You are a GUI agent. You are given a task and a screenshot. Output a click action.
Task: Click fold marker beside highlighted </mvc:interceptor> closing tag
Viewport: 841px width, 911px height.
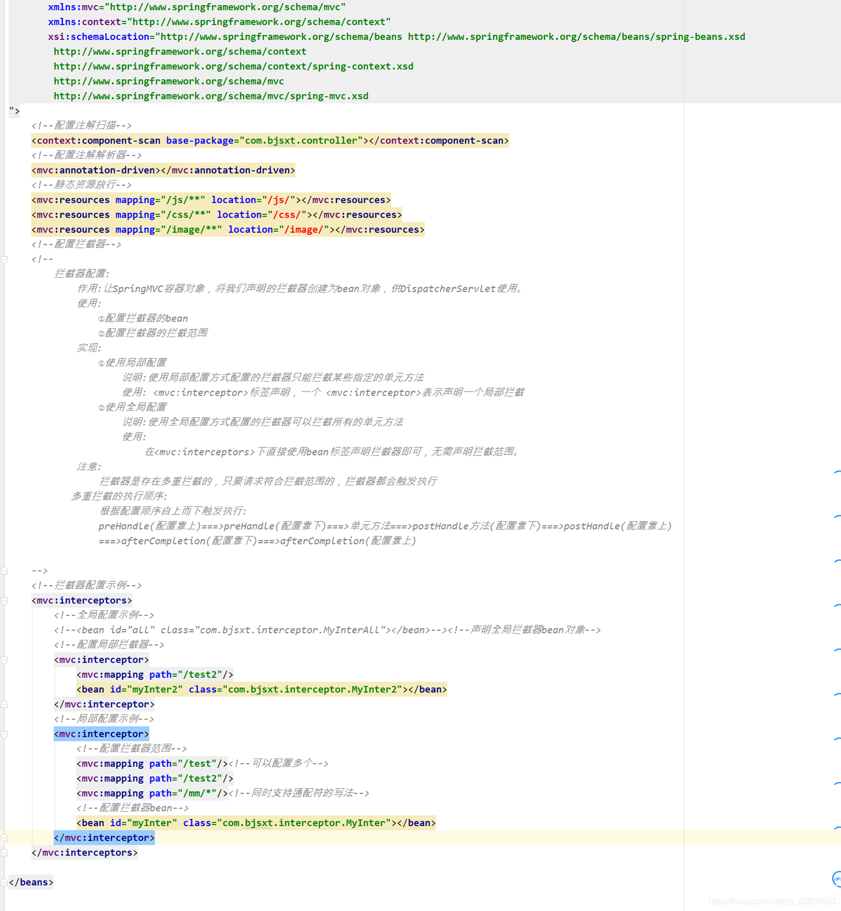click(x=4, y=838)
